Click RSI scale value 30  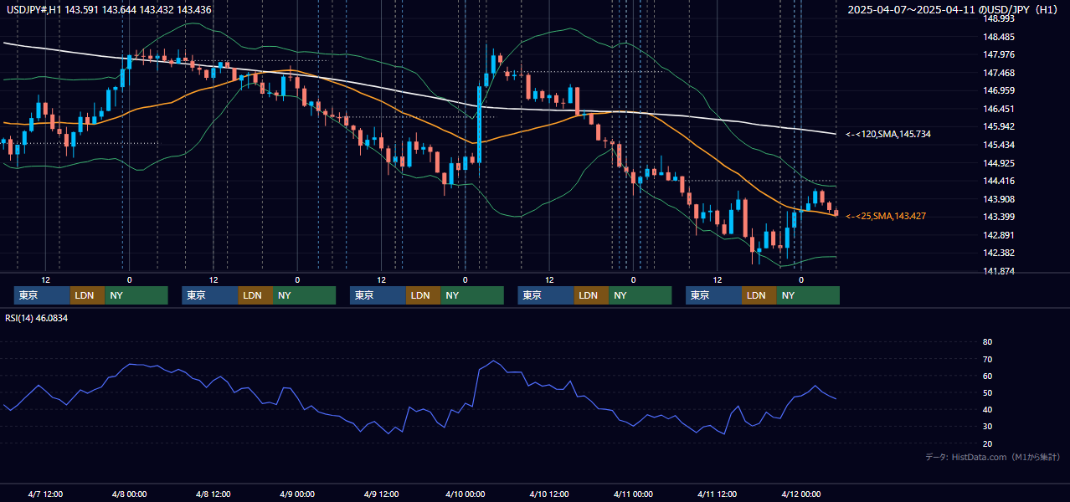click(987, 427)
